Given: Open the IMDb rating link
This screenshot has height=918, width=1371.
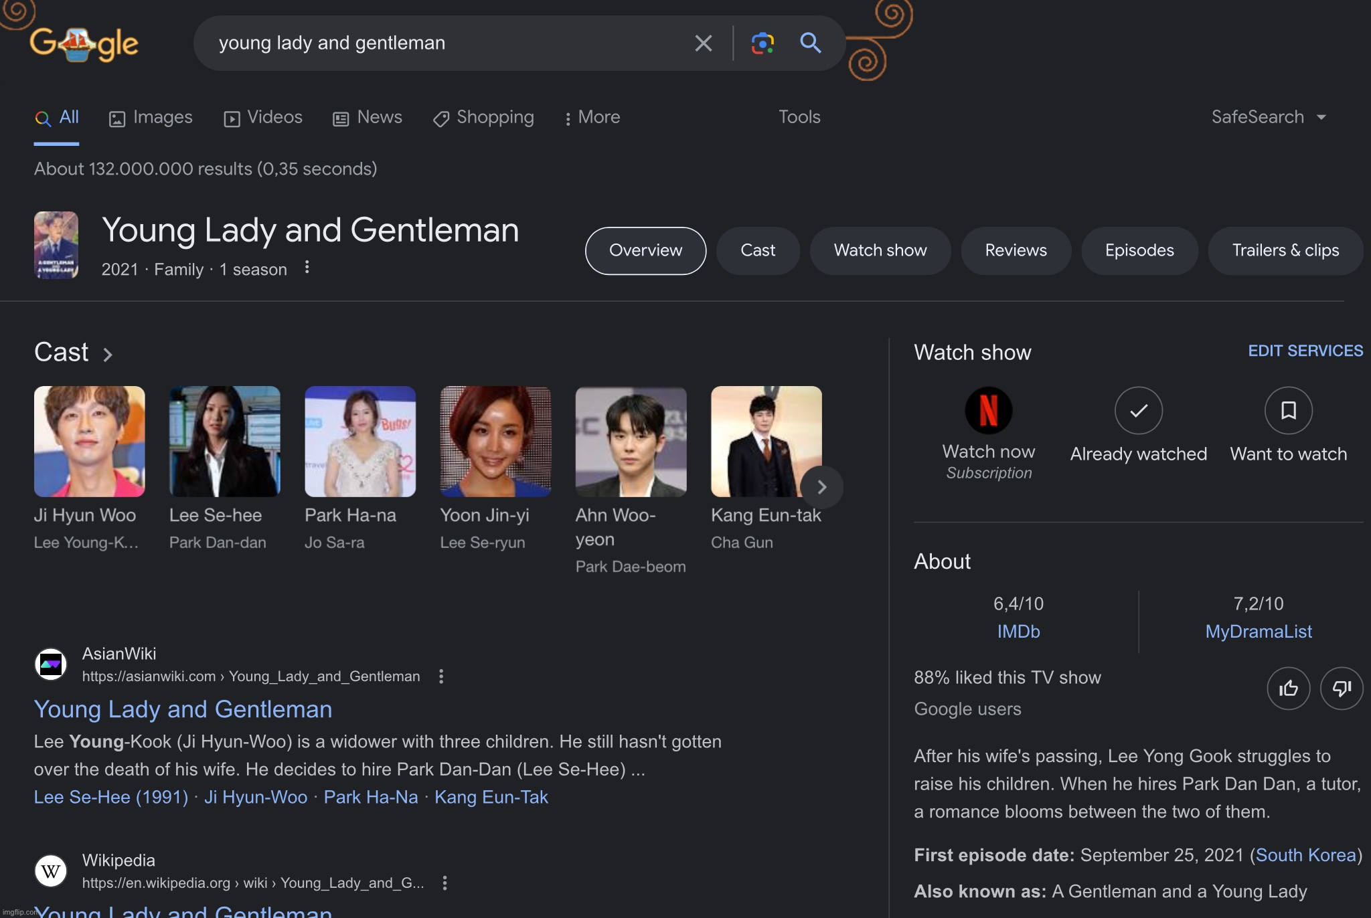Looking at the screenshot, I should (x=1018, y=632).
